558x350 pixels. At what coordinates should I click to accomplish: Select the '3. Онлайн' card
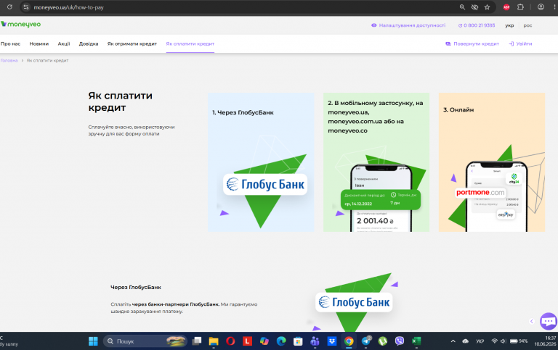(x=491, y=162)
